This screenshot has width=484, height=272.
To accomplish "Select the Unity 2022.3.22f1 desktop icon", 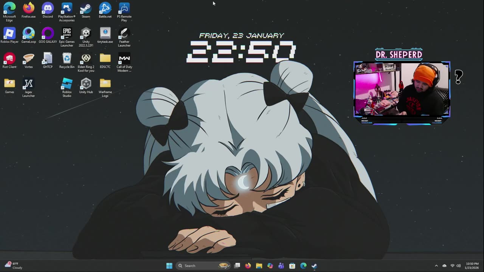I will (x=86, y=37).
